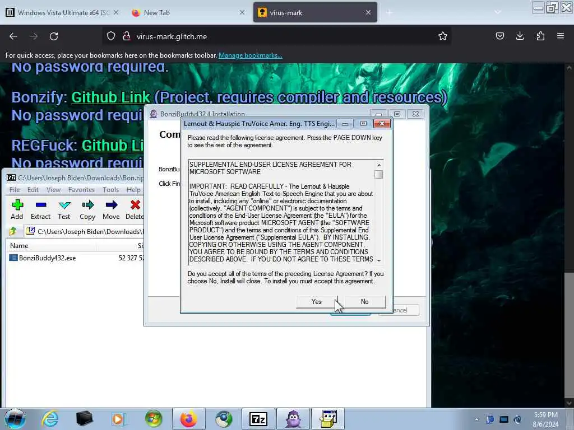Click the site security padlock icon
This screenshot has width=574, height=430.
point(127,36)
